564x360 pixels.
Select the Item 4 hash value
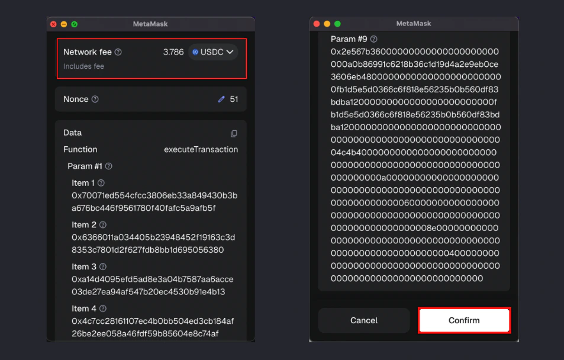click(153, 327)
